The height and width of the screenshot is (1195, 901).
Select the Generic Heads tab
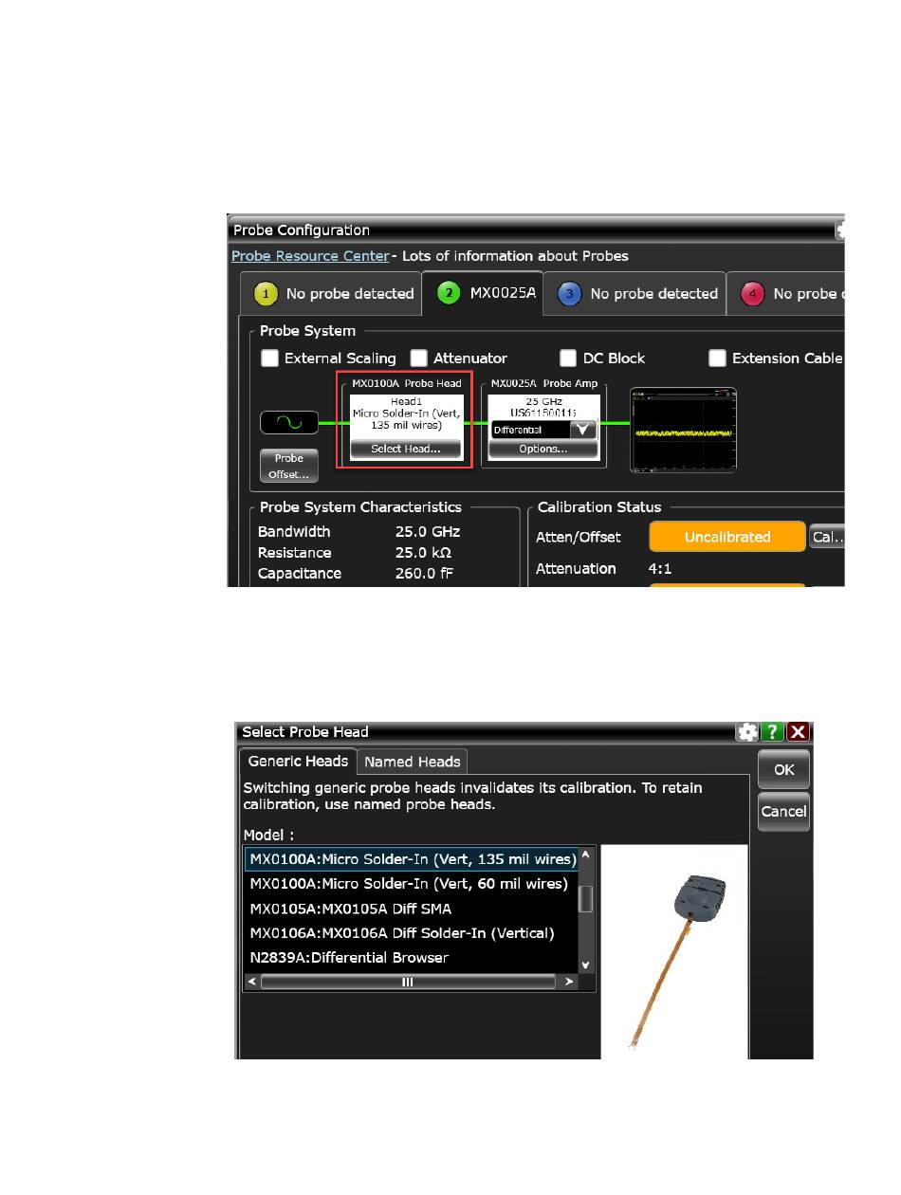tap(298, 761)
